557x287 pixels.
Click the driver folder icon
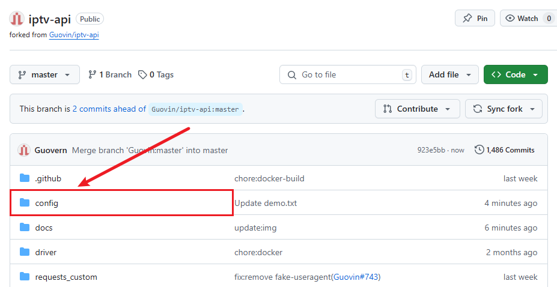pos(25,252)
